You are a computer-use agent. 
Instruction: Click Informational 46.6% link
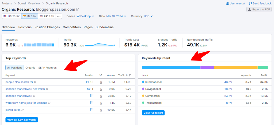click(228, 82)
